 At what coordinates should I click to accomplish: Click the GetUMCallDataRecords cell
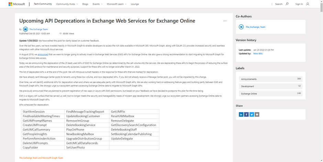click(x=87, y=143)
